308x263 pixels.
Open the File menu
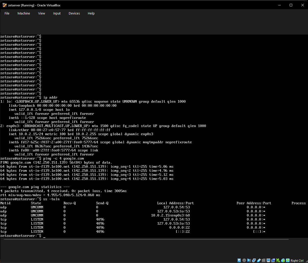pyautogui.click(x=7, y=13)
